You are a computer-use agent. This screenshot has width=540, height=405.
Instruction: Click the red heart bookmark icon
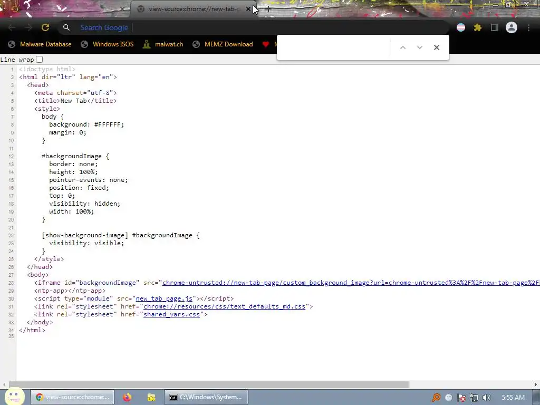(266, 44)
